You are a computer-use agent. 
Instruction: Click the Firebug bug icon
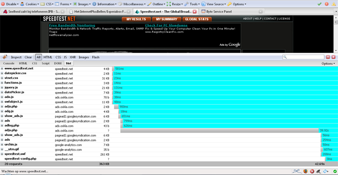click(5, 57)
